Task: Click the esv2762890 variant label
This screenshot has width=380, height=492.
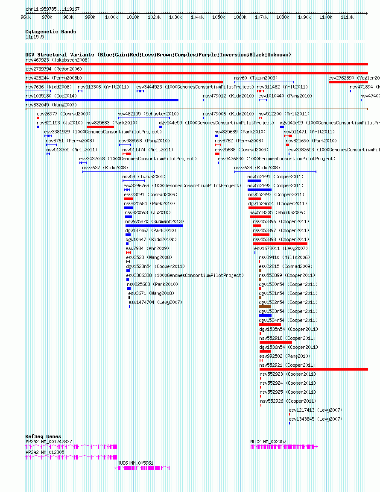Action: pos(354,78)
